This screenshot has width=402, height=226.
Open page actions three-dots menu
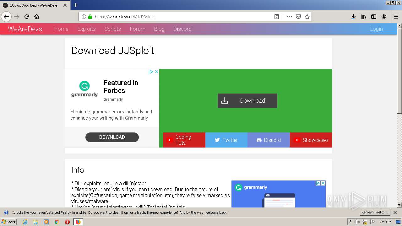[289, 17]
